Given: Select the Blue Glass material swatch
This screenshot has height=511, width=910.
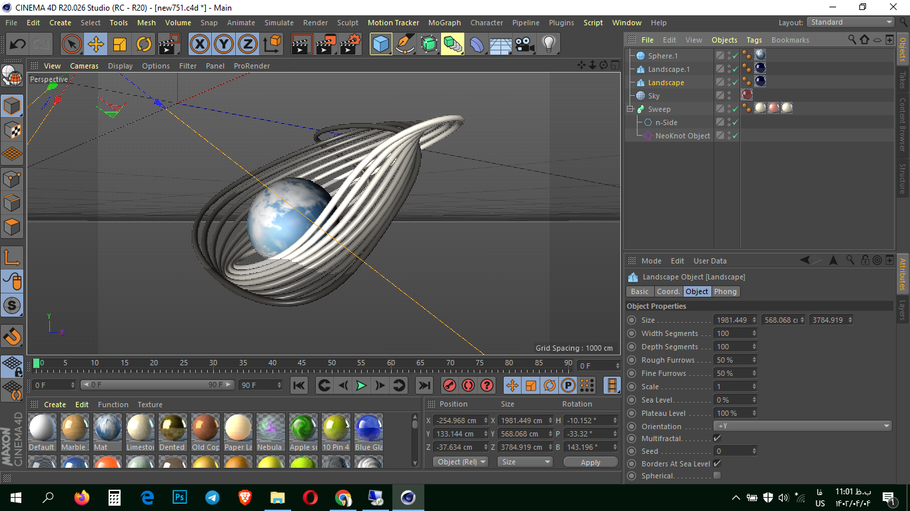Looking at the screenshot, I should pos(368,427).
